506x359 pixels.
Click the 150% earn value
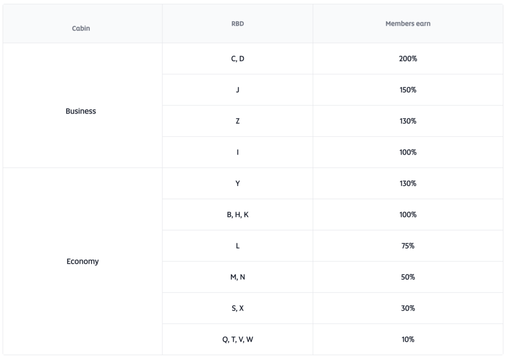coord(408,90)
